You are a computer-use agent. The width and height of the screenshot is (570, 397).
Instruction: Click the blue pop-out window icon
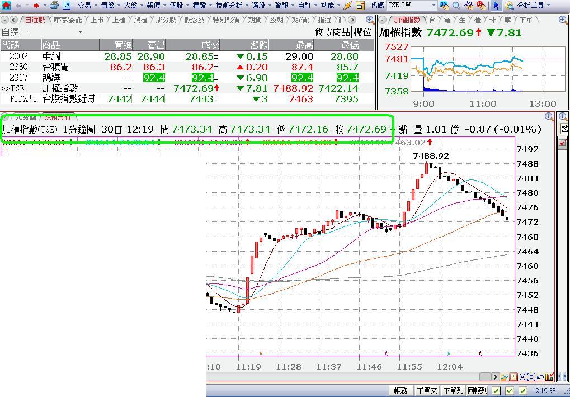point(67,6)
